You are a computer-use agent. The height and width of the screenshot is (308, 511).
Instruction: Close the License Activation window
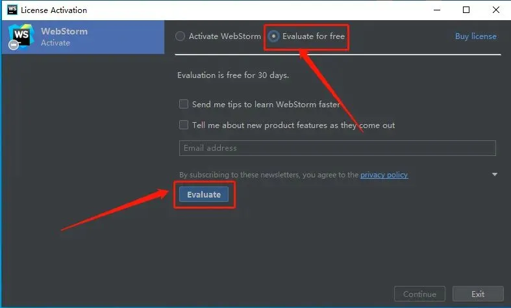point(496,10)
